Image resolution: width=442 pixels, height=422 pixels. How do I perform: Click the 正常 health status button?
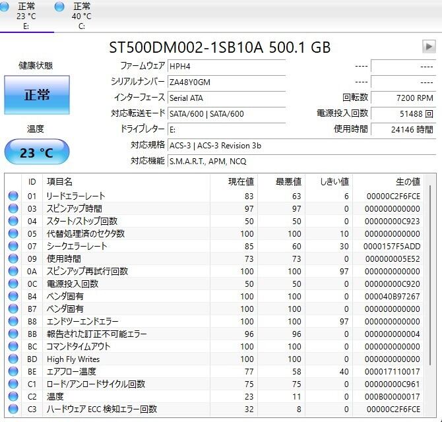point(37,95)
